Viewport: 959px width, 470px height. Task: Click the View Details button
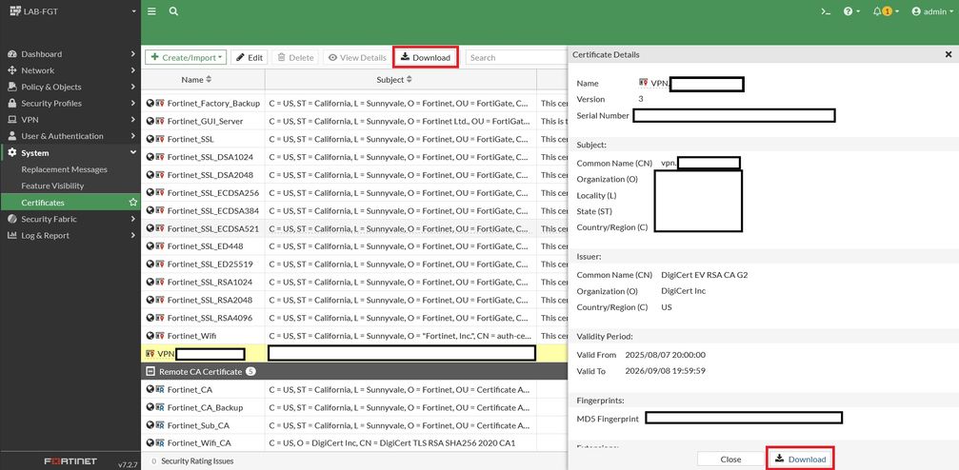pyautogui.click(x=357, y=57)
